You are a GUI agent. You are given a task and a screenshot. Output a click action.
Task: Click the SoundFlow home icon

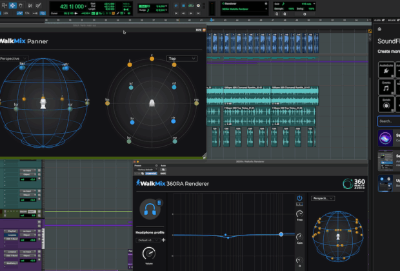[x=379, y=29]
